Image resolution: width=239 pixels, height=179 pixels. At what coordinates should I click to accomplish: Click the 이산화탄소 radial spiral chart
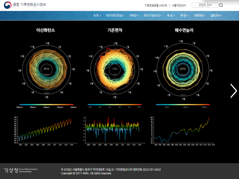46,69
